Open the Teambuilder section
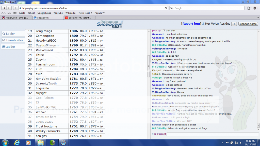The width and height of the screenshot is (260, 146). (x=13, y=40)
